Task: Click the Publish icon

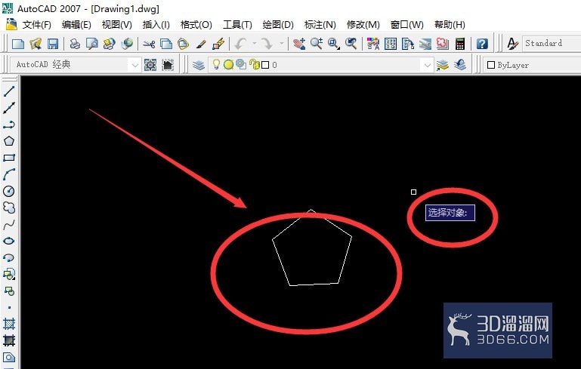Action: click(109, 44)
